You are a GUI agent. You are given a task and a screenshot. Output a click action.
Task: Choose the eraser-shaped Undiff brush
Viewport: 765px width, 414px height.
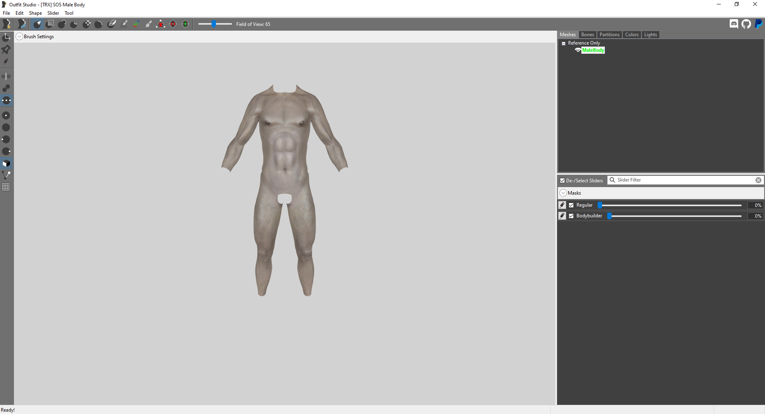(112, 24)
